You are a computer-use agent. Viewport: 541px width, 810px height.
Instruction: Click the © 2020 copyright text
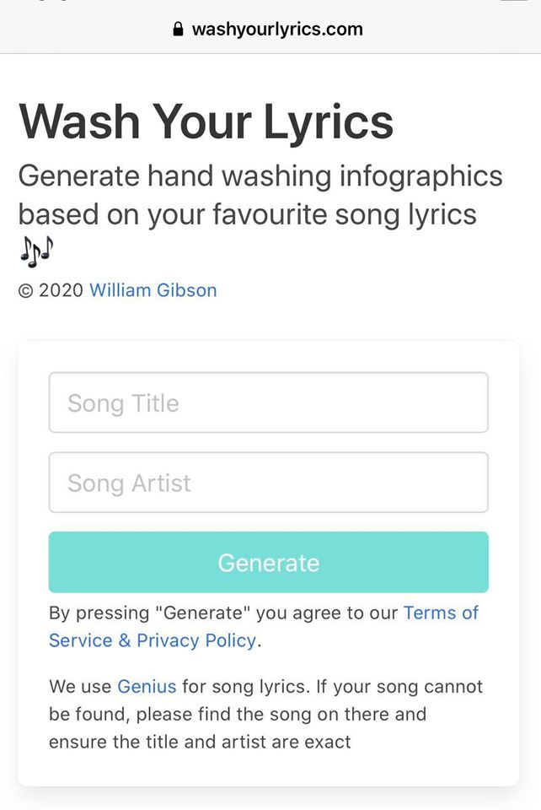(x=51, y=290)
